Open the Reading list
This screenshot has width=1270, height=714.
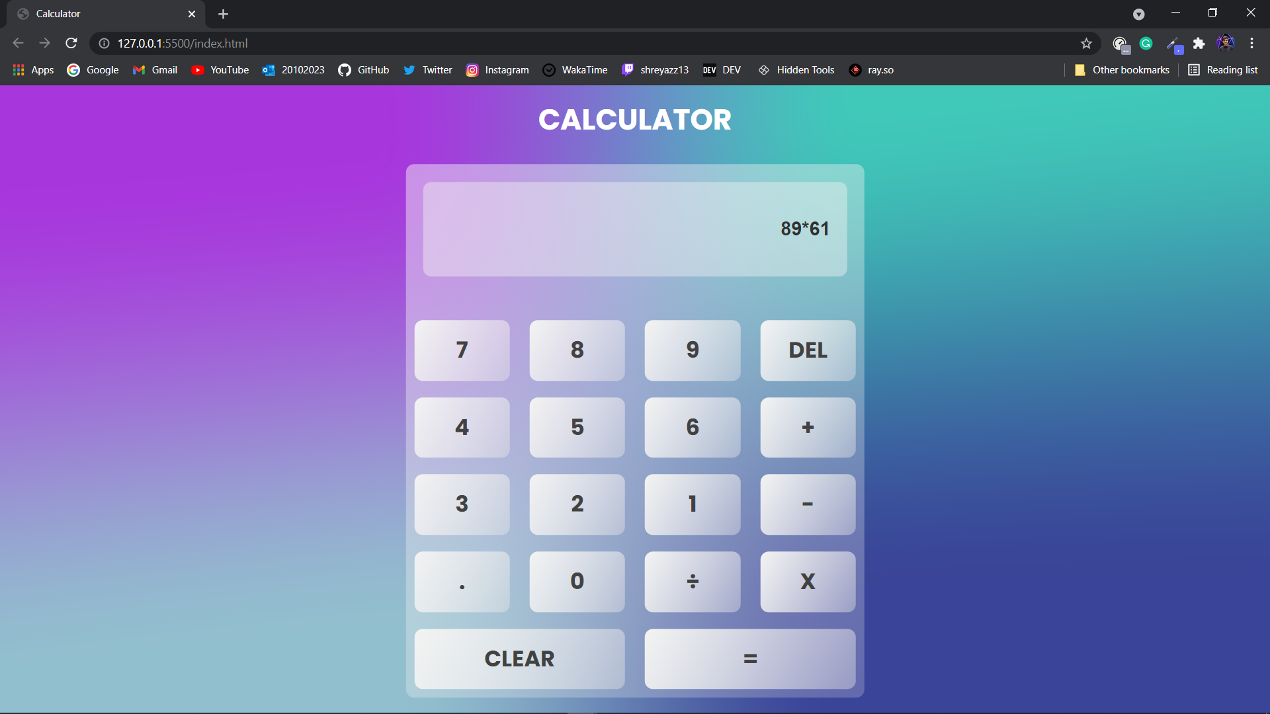(x=1222, y=69)
